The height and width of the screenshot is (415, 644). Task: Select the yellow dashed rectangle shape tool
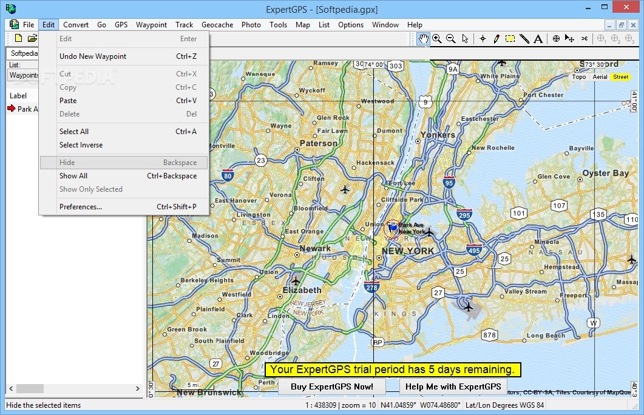(x=510, y=39)
